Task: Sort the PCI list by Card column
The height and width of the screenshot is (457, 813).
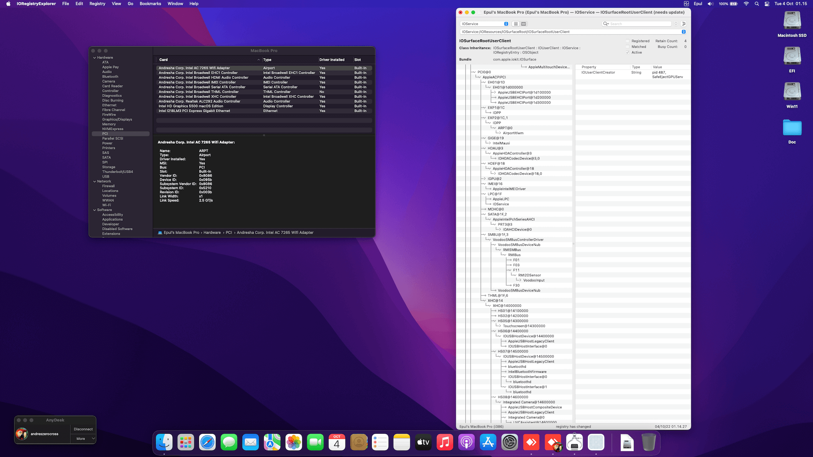Action: click(x=209, y=60)
